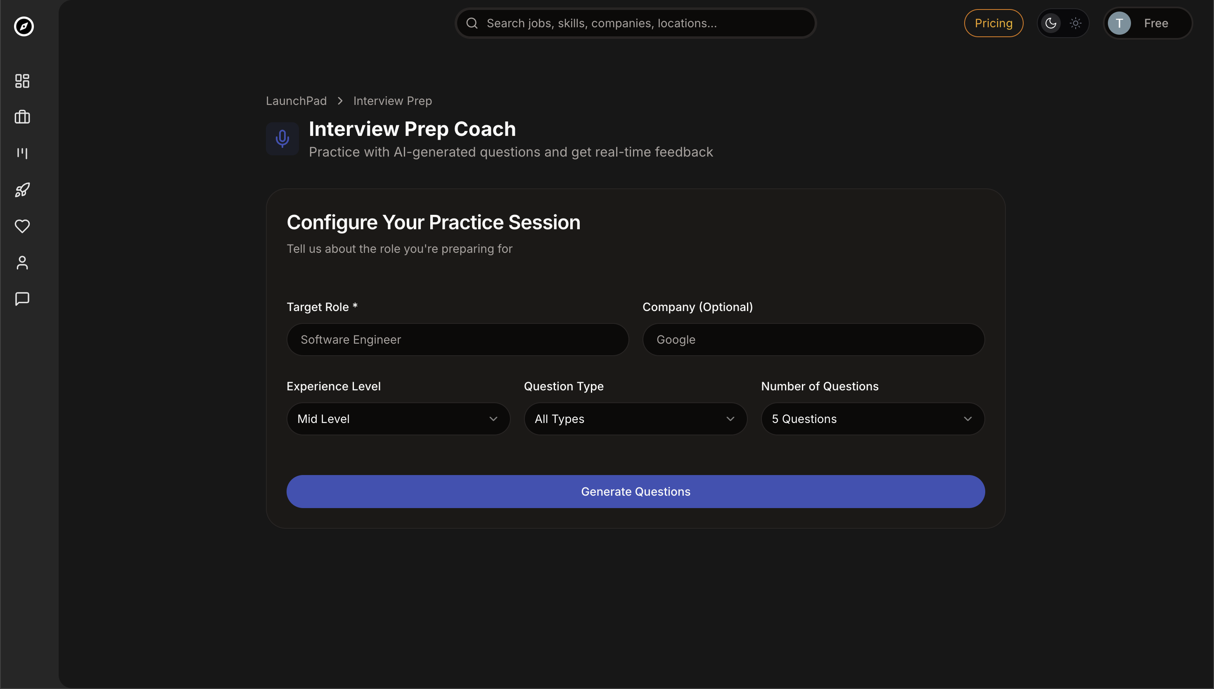Open the Free account avatar menu

[1148, 23]
